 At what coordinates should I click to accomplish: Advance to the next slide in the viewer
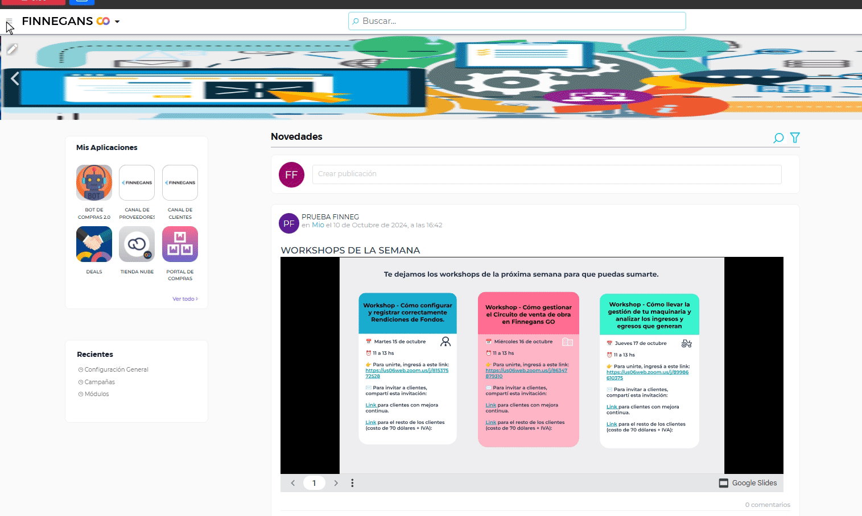click(336, 483)
